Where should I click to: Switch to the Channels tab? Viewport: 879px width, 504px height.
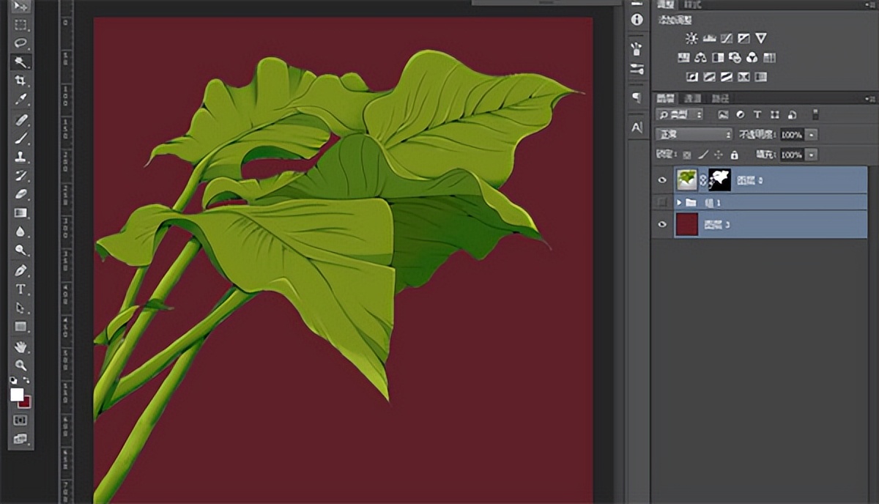[x=692, y=98]
